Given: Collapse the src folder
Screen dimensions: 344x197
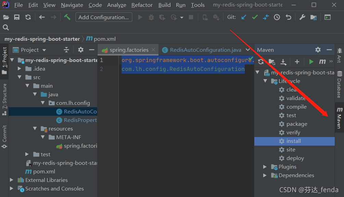Looking at the screenshot, I should pyautogui.click(x=20, y=77).
